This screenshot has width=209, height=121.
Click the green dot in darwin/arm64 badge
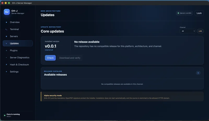pos(178,13)
